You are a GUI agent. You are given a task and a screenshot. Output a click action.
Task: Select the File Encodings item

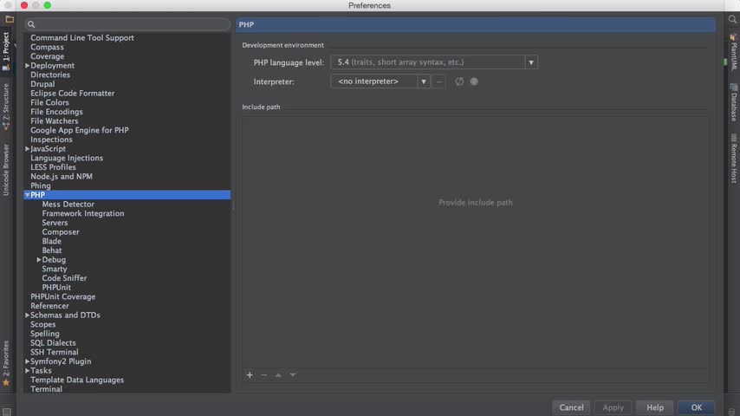56,112
